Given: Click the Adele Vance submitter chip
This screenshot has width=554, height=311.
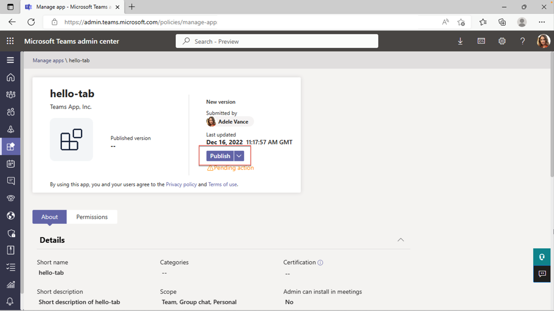Looking at the screenshot, I should 230,122.
